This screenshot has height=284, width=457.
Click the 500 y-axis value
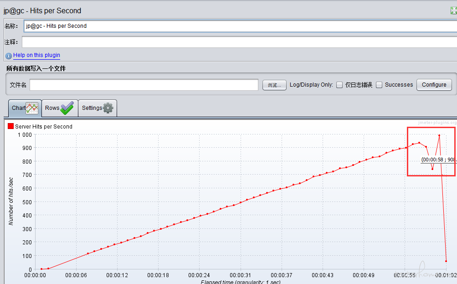click(x=27, y=202)
